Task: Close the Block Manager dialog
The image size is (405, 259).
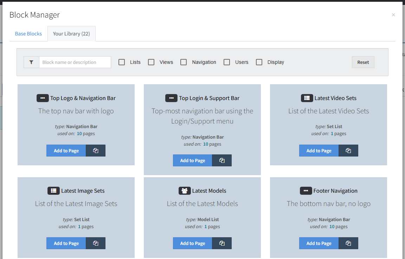Action: click(x=393, y=15)
